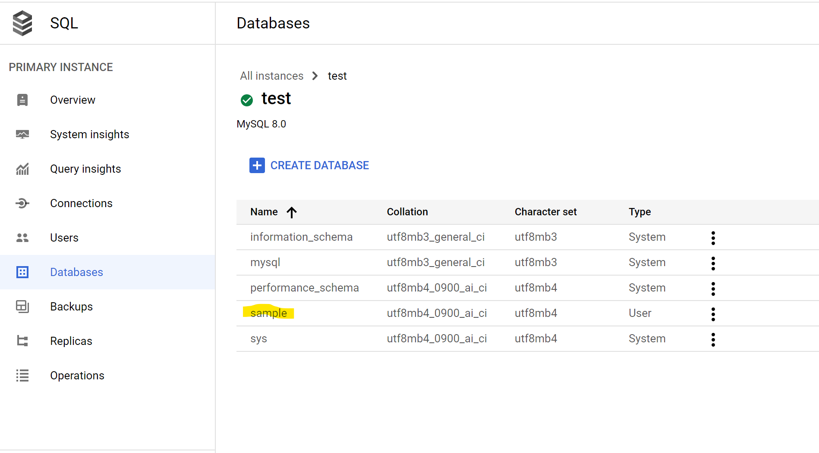Open the Users section
Screen dimensions: 819x453
[x=64, y=238]
